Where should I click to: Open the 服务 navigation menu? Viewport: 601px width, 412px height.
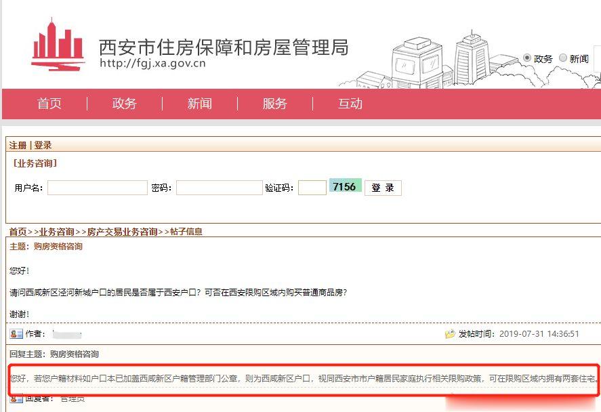(274, 104)
